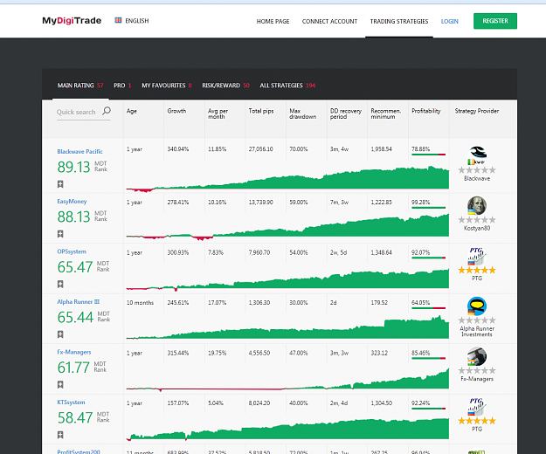Open Blackwave Pacific strategy link

[79, 152]
